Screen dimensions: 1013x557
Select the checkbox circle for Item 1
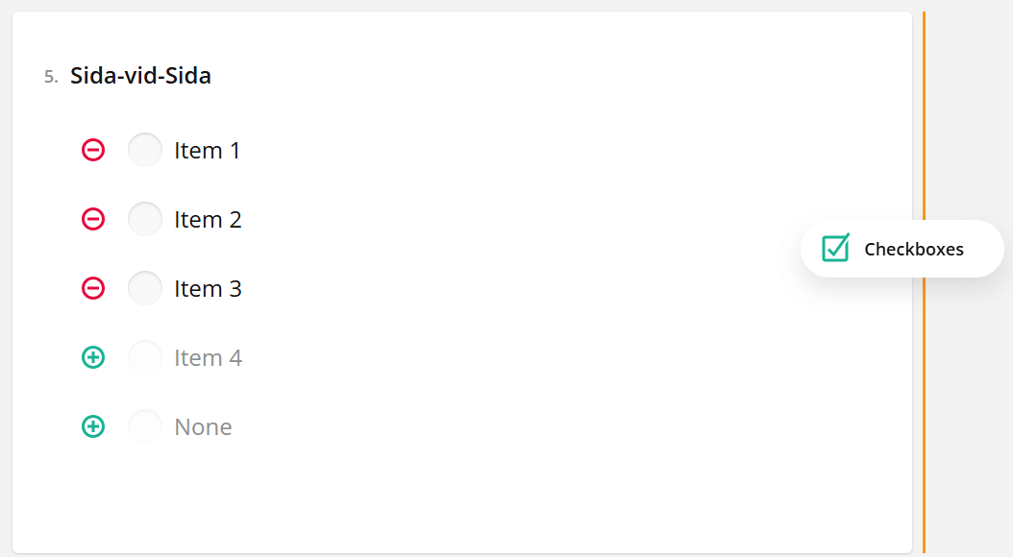coord(144,150)
